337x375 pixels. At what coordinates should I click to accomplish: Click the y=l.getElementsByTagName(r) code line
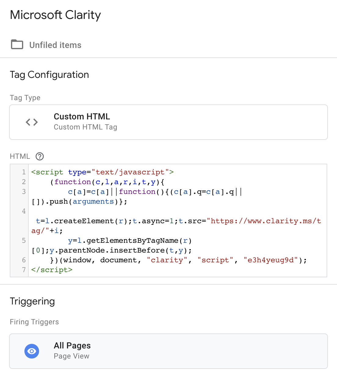[130, 240]
